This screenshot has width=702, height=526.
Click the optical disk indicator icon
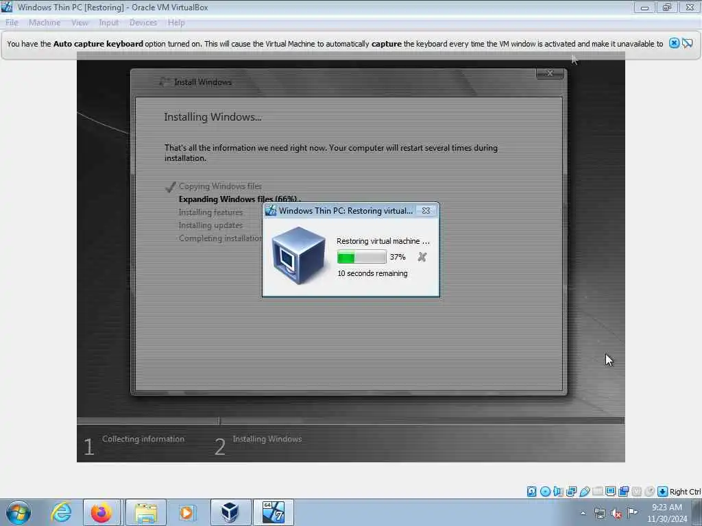click(545, 492)
